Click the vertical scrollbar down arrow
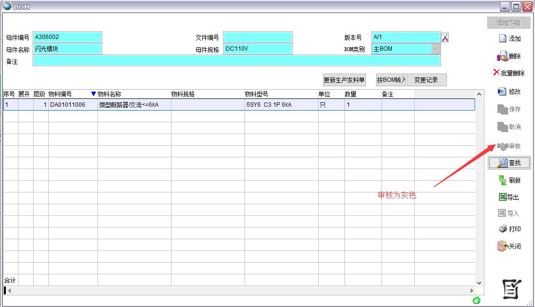The width and height of the screenshot is (535, 307). click(478, 282)
